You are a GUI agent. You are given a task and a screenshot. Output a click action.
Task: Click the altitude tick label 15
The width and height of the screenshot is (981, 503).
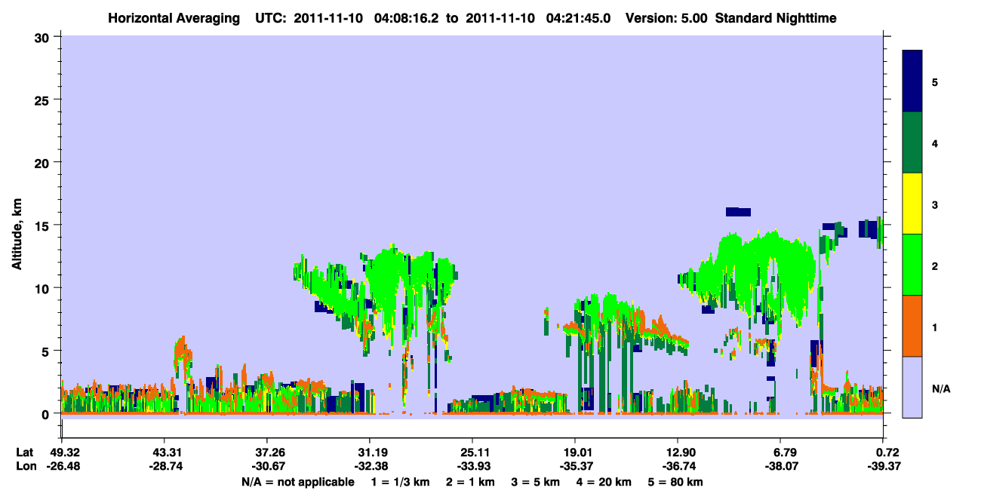click(44, 225)
